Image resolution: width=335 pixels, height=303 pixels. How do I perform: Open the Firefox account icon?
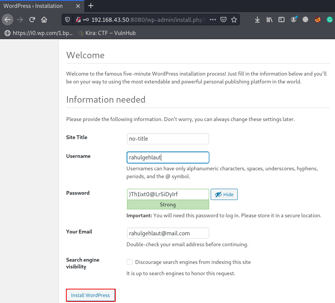[294, 20]
